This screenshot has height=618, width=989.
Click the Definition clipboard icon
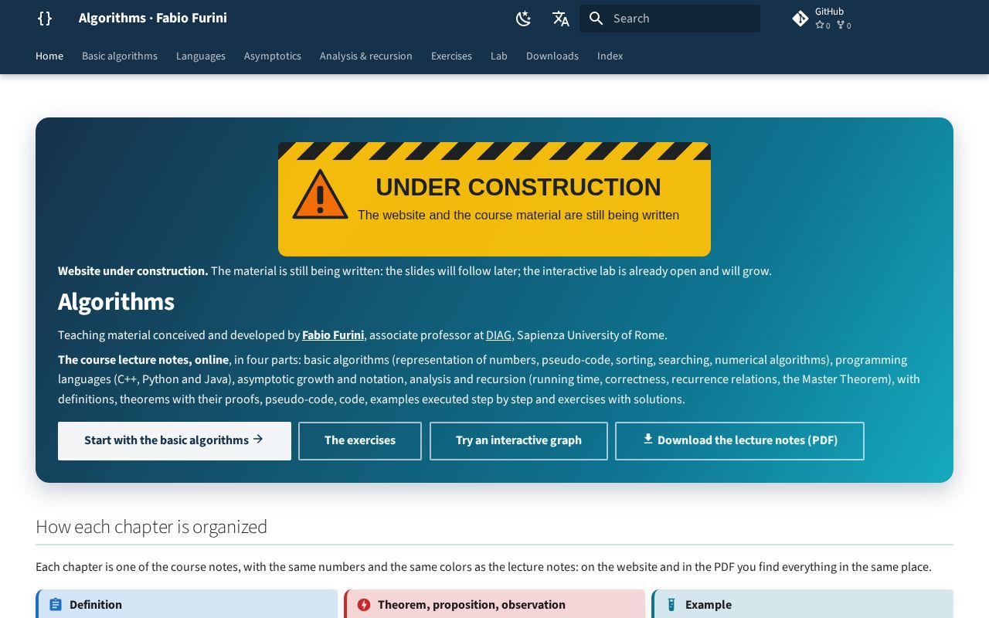pos(56,605)
